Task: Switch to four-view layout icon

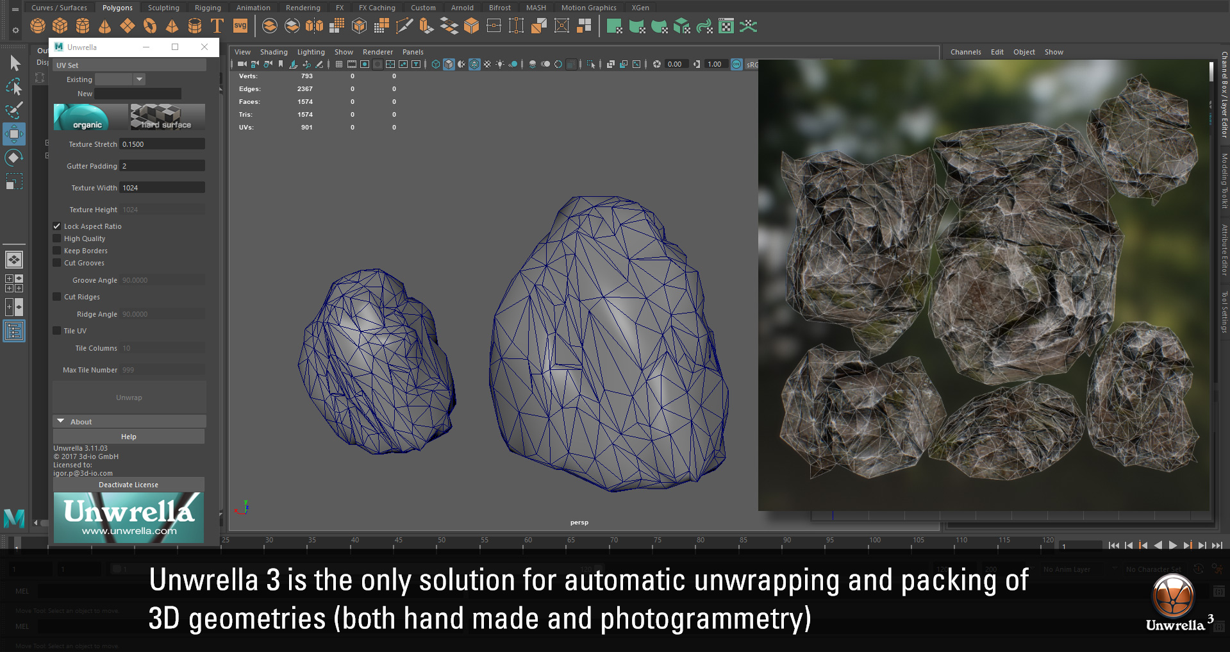Action: coord(14,283)
